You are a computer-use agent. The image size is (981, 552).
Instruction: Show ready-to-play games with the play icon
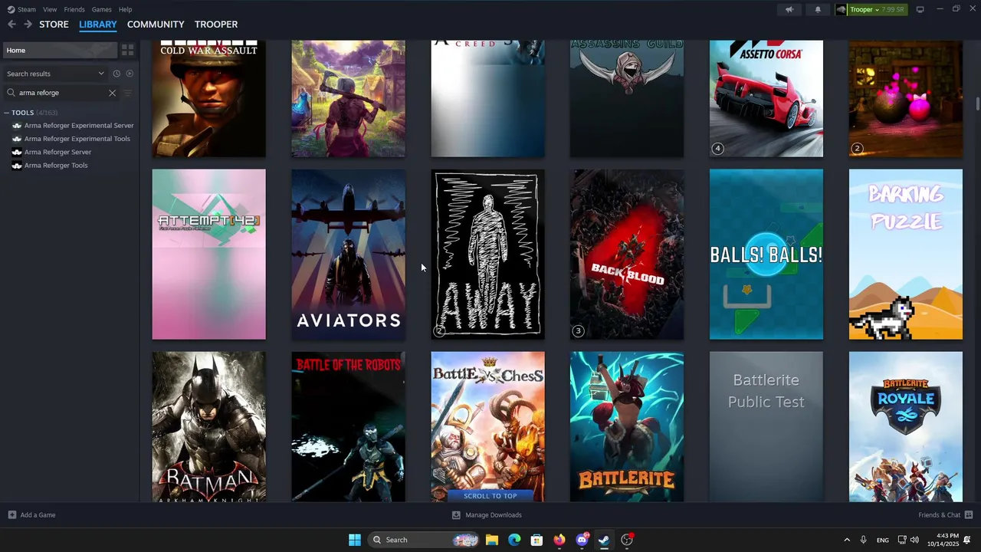pyautogui.click(x=130, y=74)
